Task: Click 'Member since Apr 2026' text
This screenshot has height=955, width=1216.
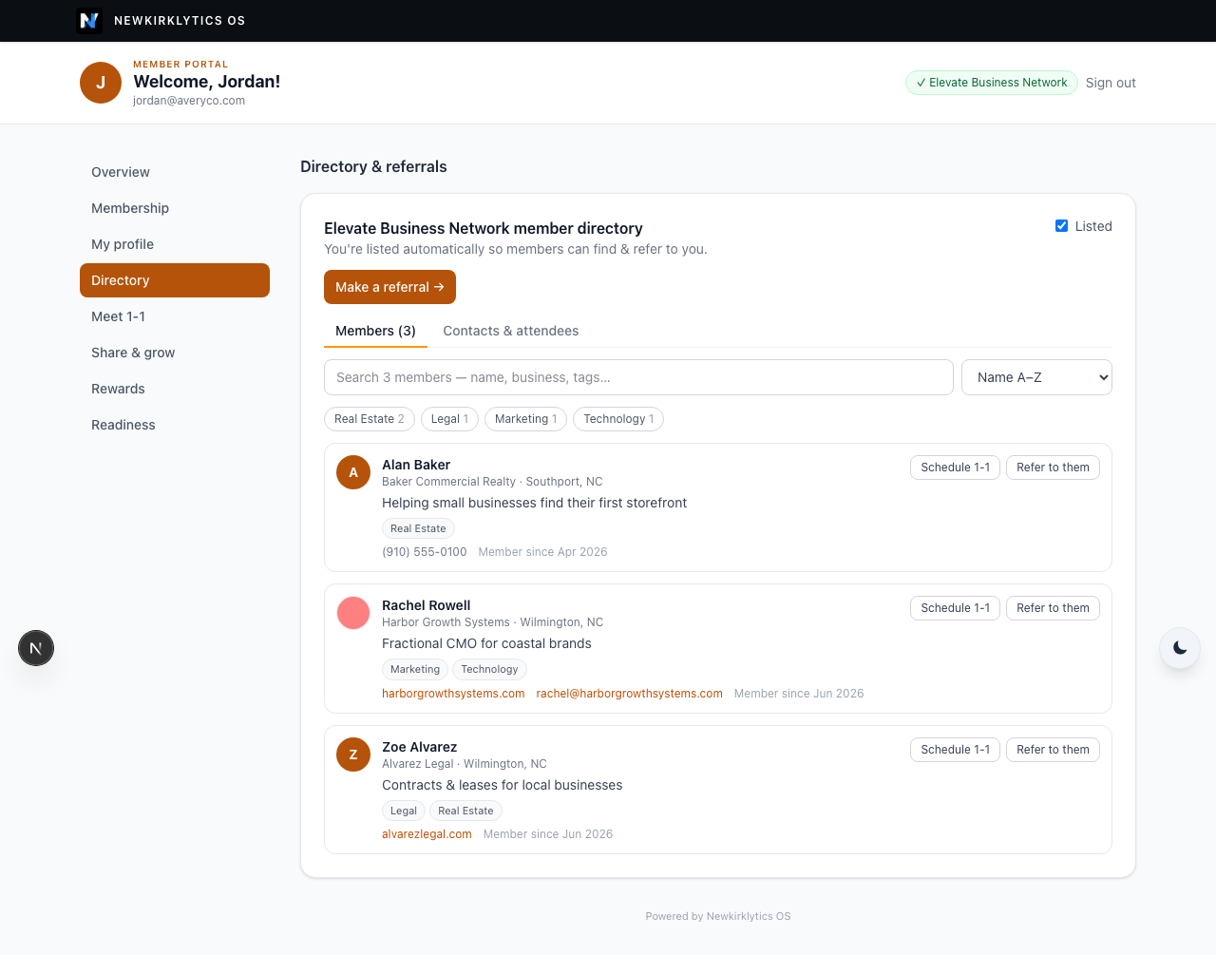Action: point(542,552)
